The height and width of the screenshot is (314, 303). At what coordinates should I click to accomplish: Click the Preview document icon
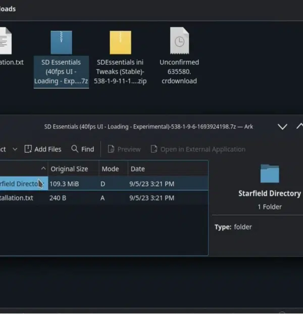pyautogui.click(x=111, y=149)
